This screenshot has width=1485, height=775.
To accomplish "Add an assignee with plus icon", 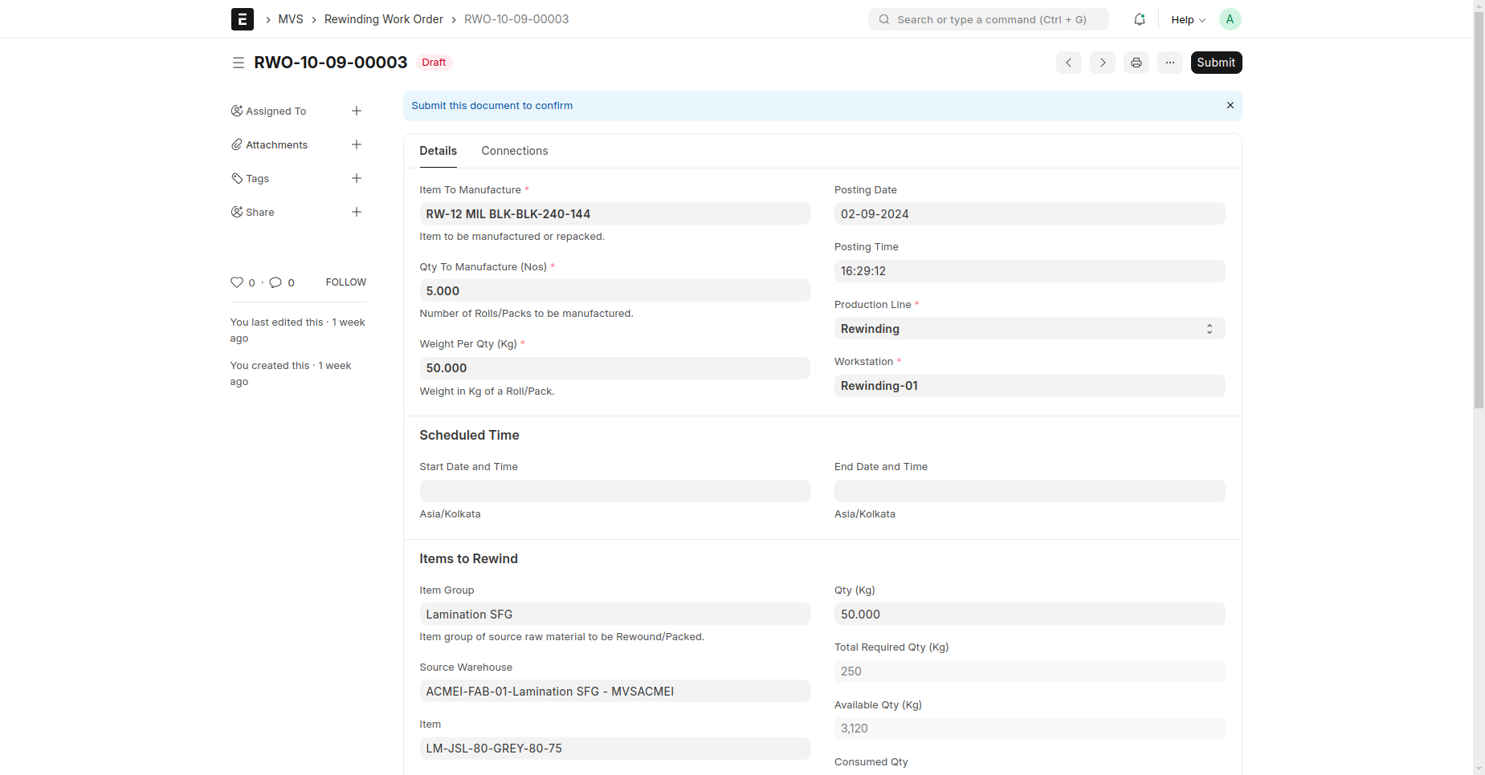I will (x=357, y=111).
